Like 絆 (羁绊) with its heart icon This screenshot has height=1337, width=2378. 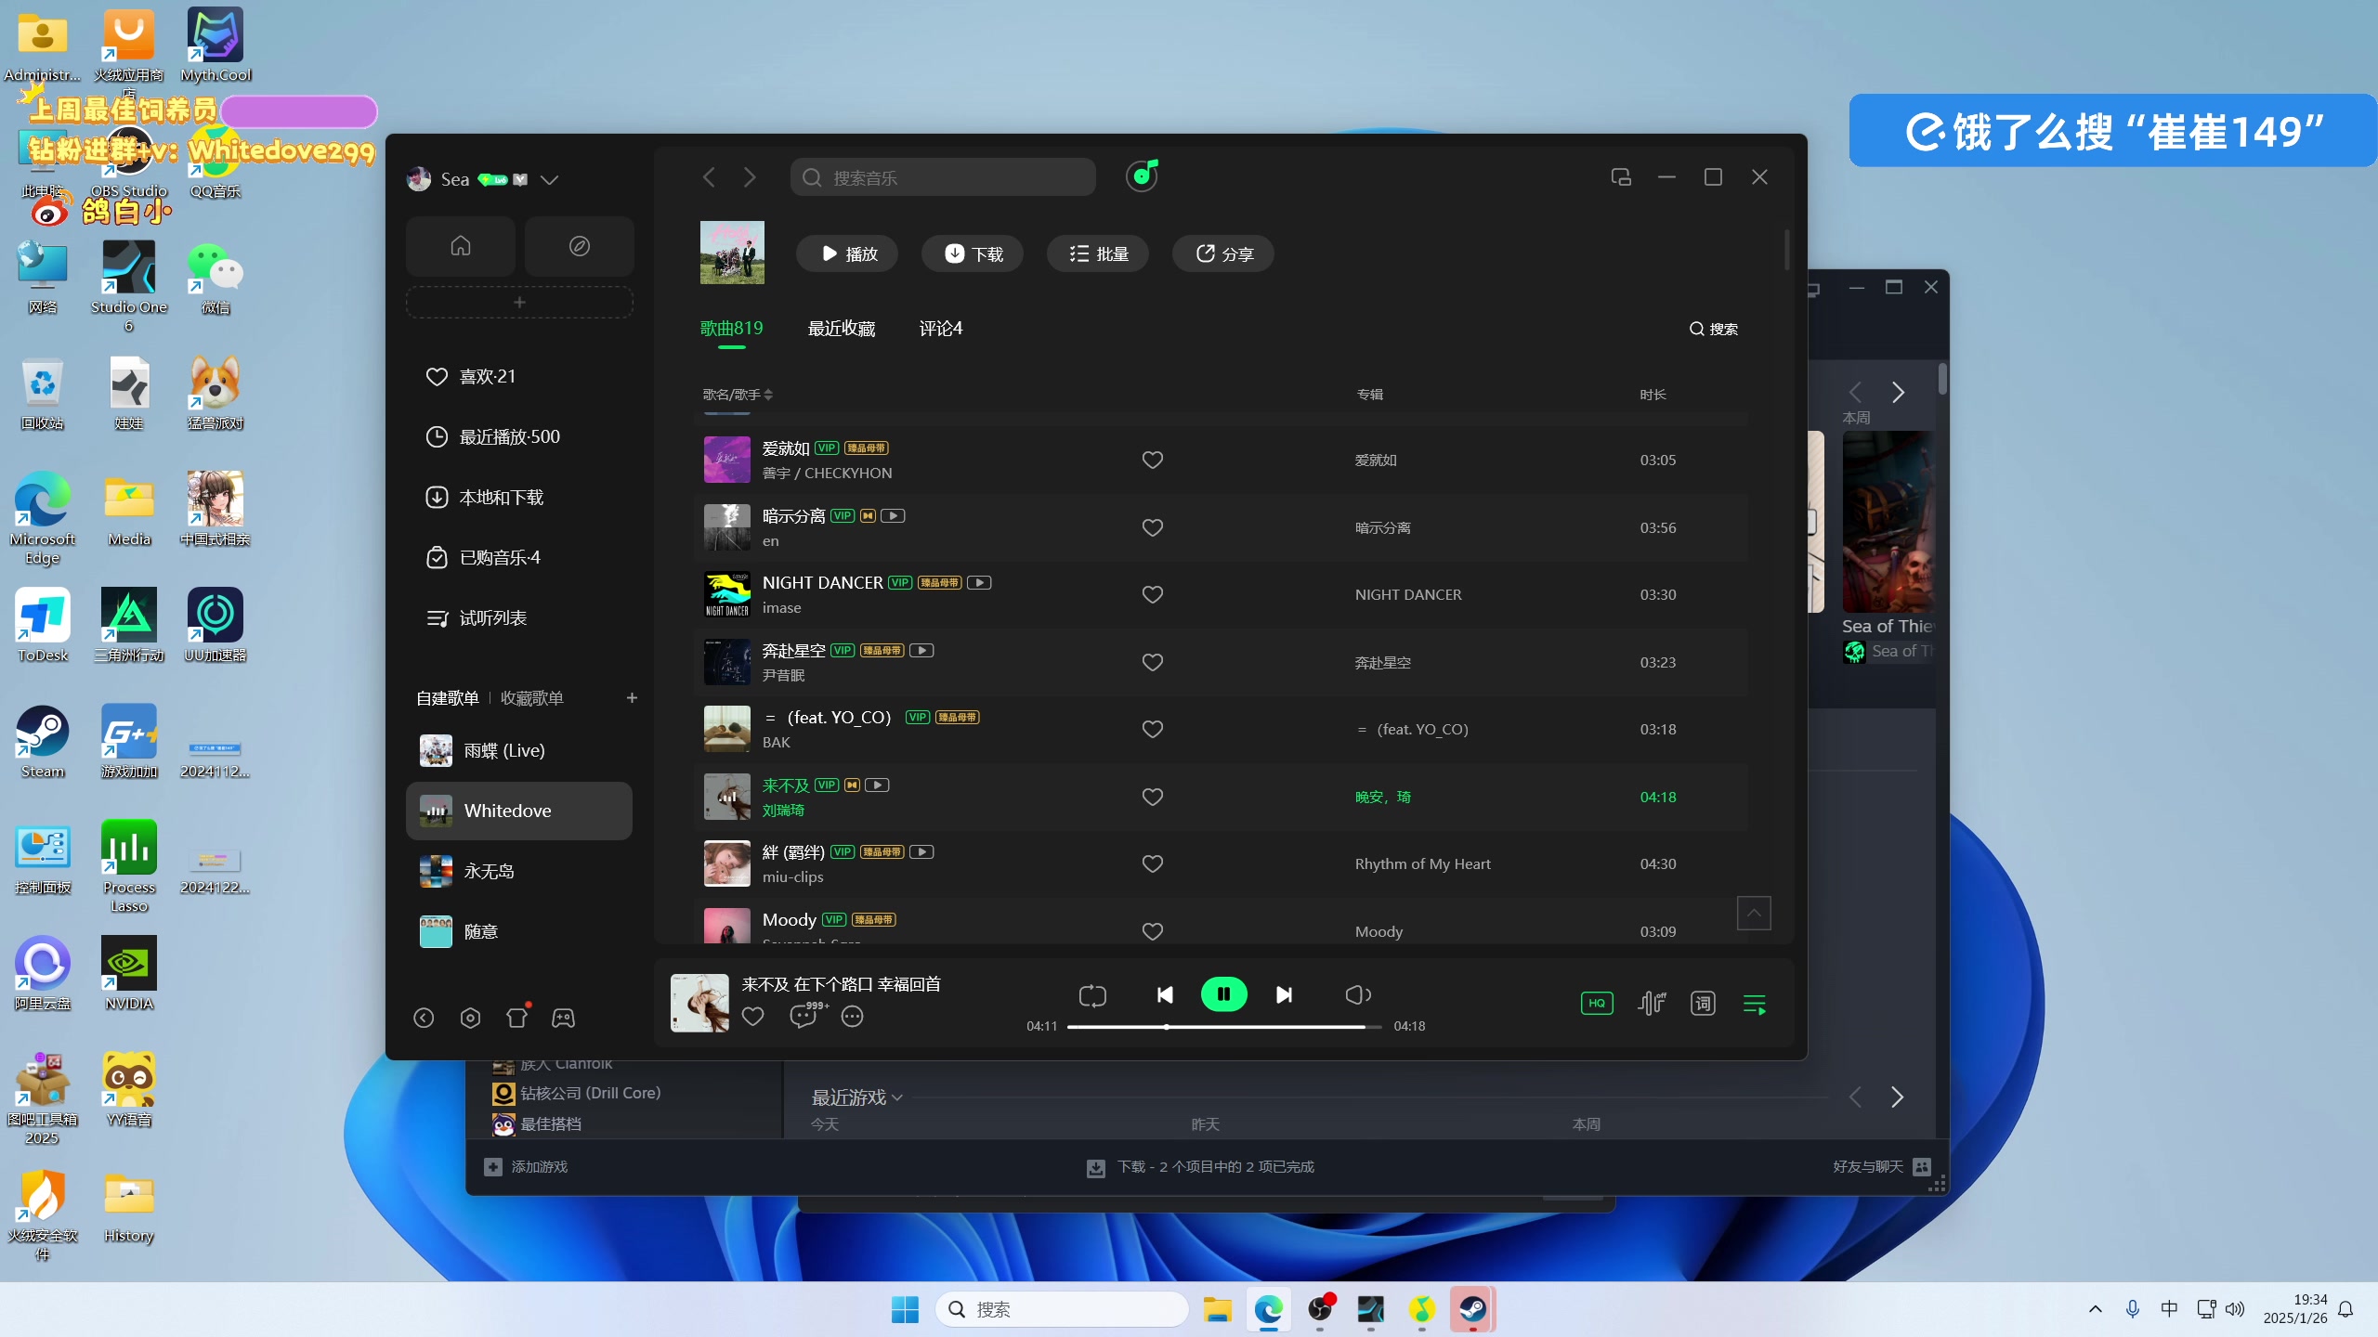point(1153,864)
